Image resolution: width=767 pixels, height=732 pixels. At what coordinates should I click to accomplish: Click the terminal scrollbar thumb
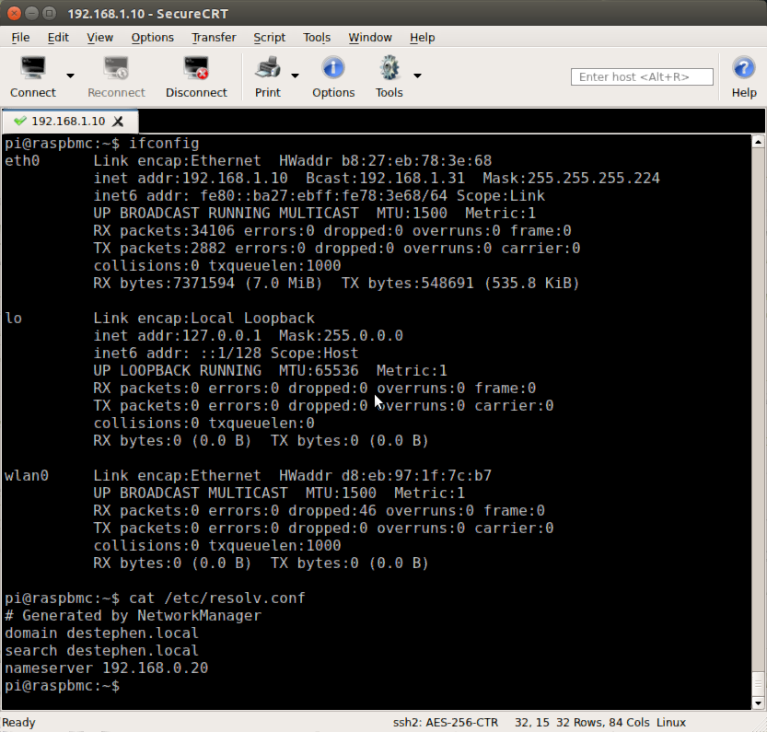(758, 683)
